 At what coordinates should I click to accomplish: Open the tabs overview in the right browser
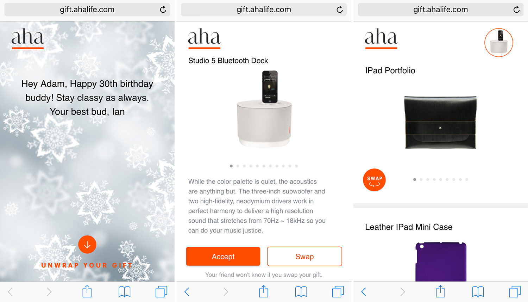point(515,291)
